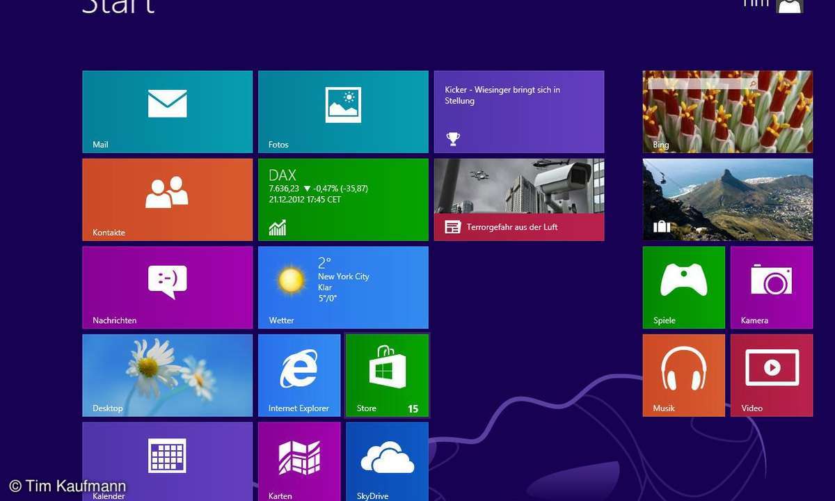835x501 pixels.
Task: Open the Kalender tile
Action: tap(168, 461)
